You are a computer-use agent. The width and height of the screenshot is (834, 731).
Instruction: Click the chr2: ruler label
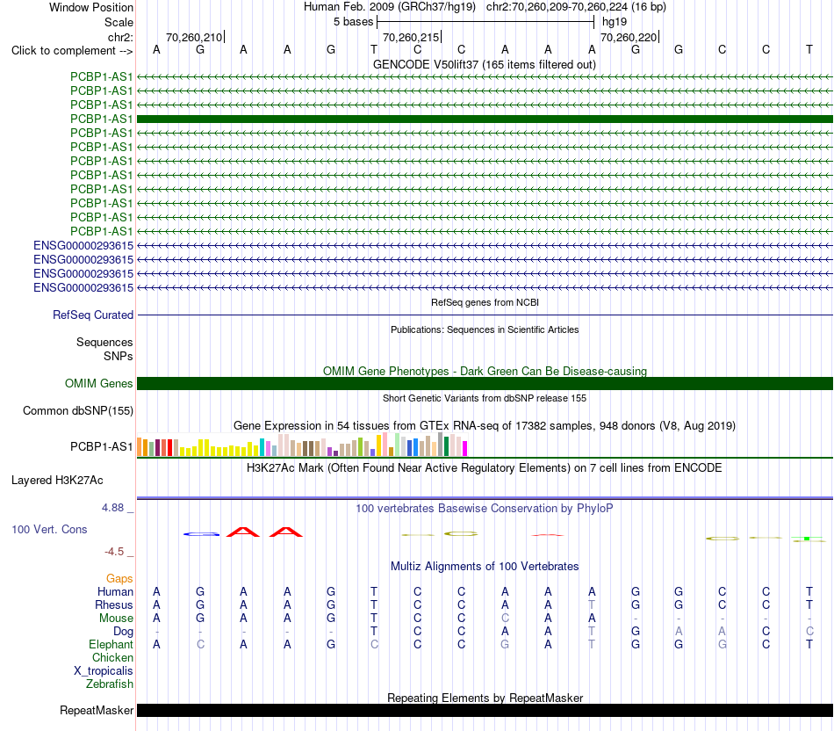click(120, 37)
